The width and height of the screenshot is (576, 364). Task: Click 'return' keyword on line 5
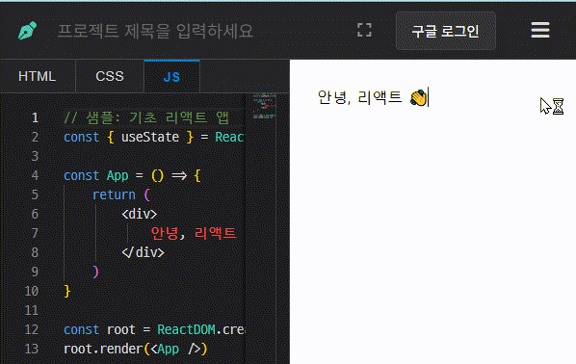tap(114, 195)
